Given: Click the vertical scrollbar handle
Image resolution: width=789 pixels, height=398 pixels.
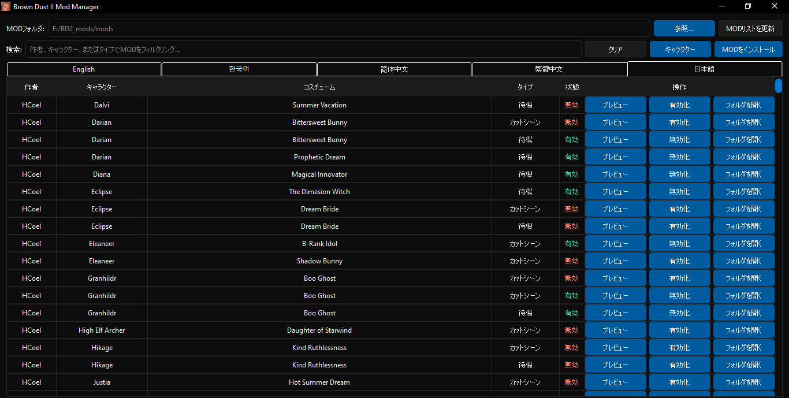Looking at the screenshot, I should pyautogui.click(x=778, y=86).
